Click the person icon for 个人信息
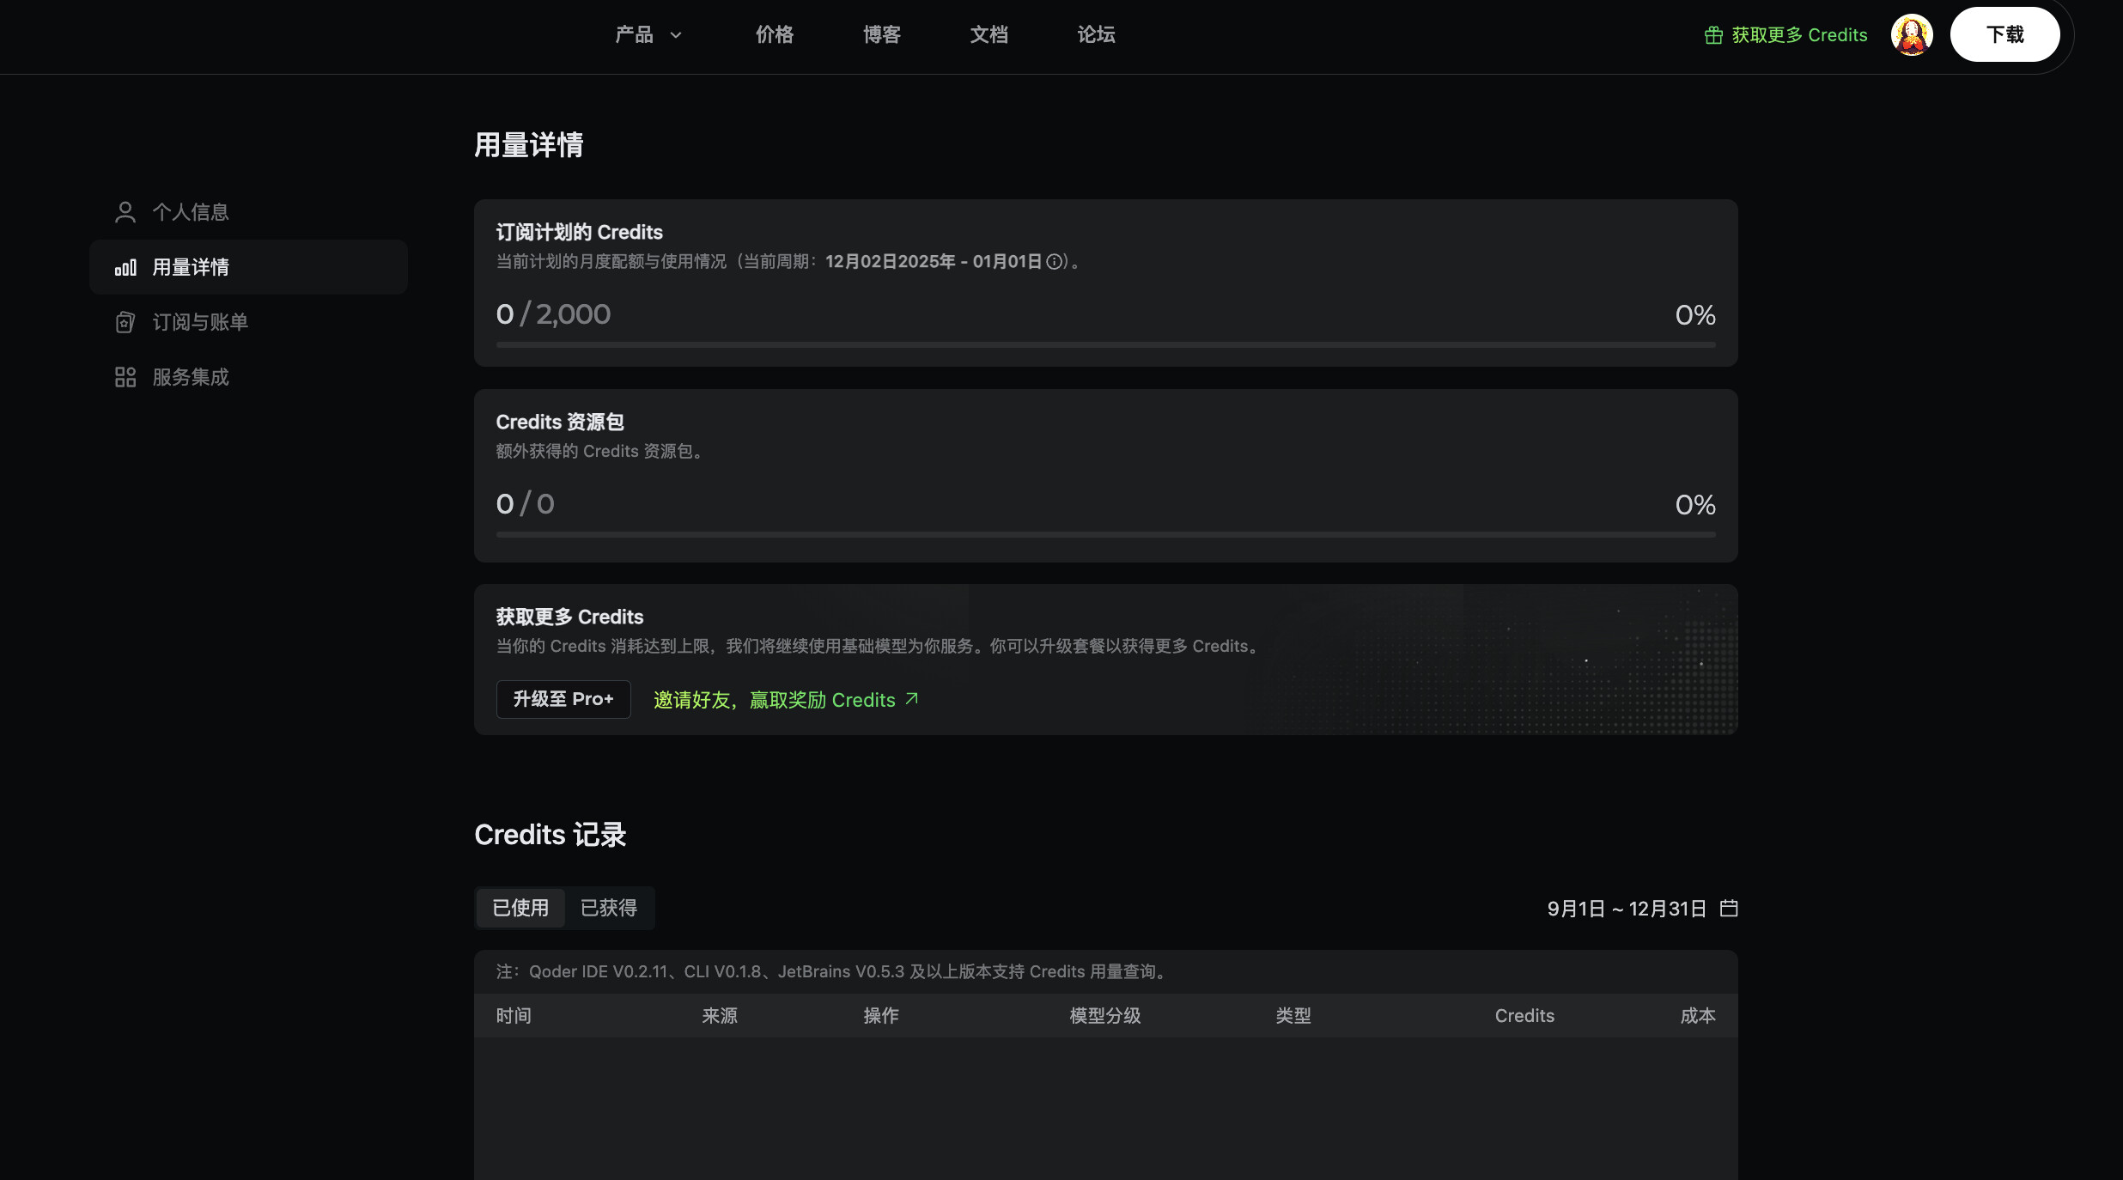2123x1180 pixels. pyautogui.click(x=125, y=212)
